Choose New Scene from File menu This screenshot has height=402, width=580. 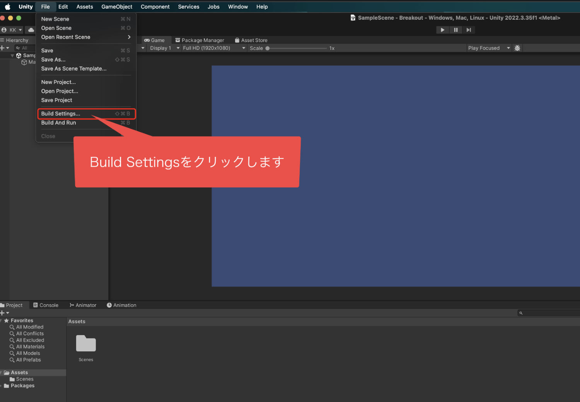point(86,19)
